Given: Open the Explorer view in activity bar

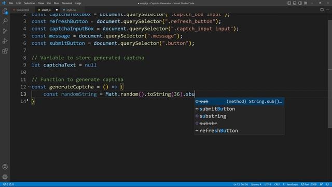Looking at the screenshot, I should (x=5, y=11).
